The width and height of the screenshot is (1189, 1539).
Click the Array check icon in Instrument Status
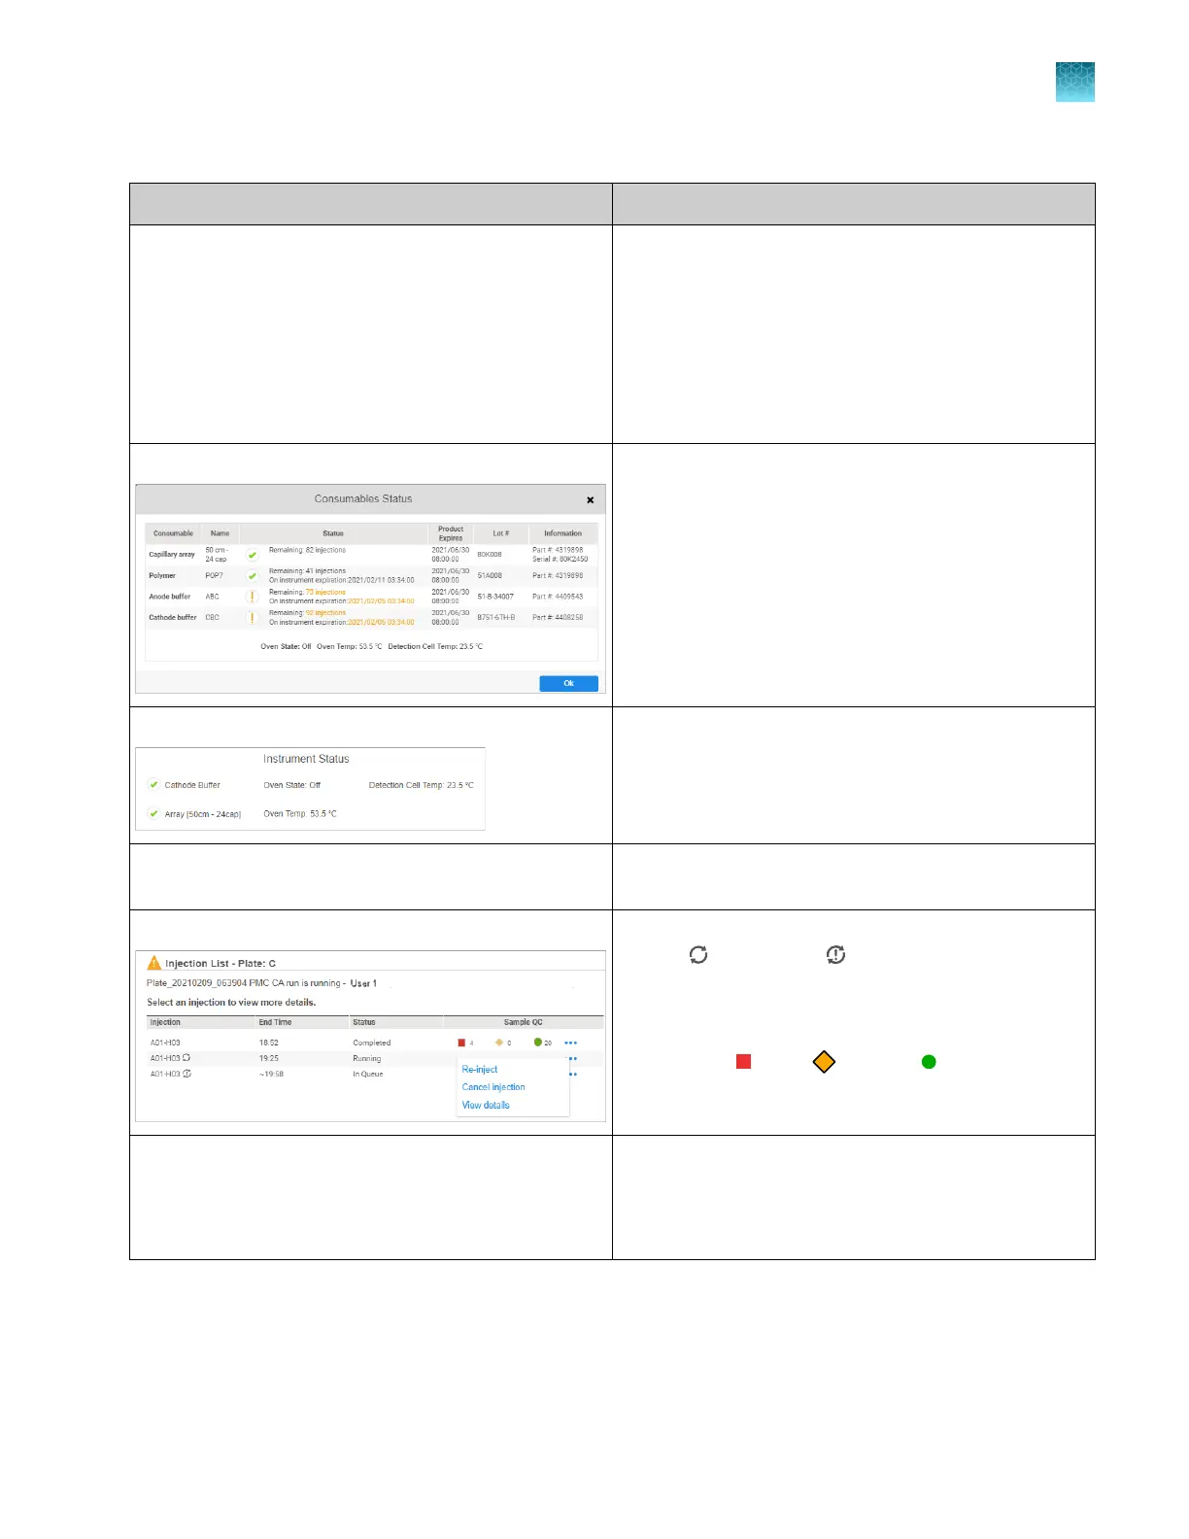(x=153, y=813)
